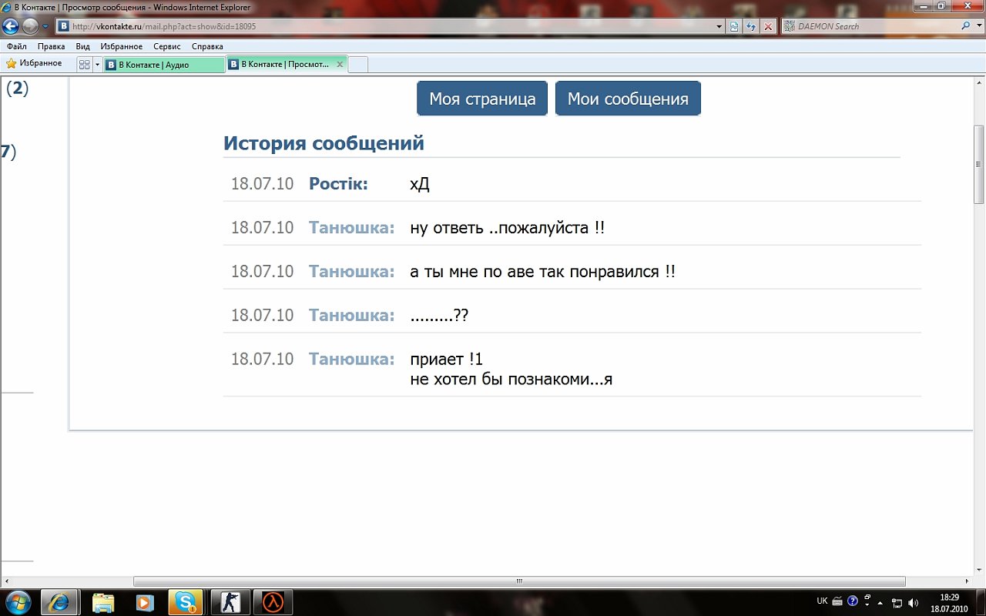Image resolution: width=986 pixels, height=616 pixels.
Task: Click the search magnifier icon
Action: point(967,26)
